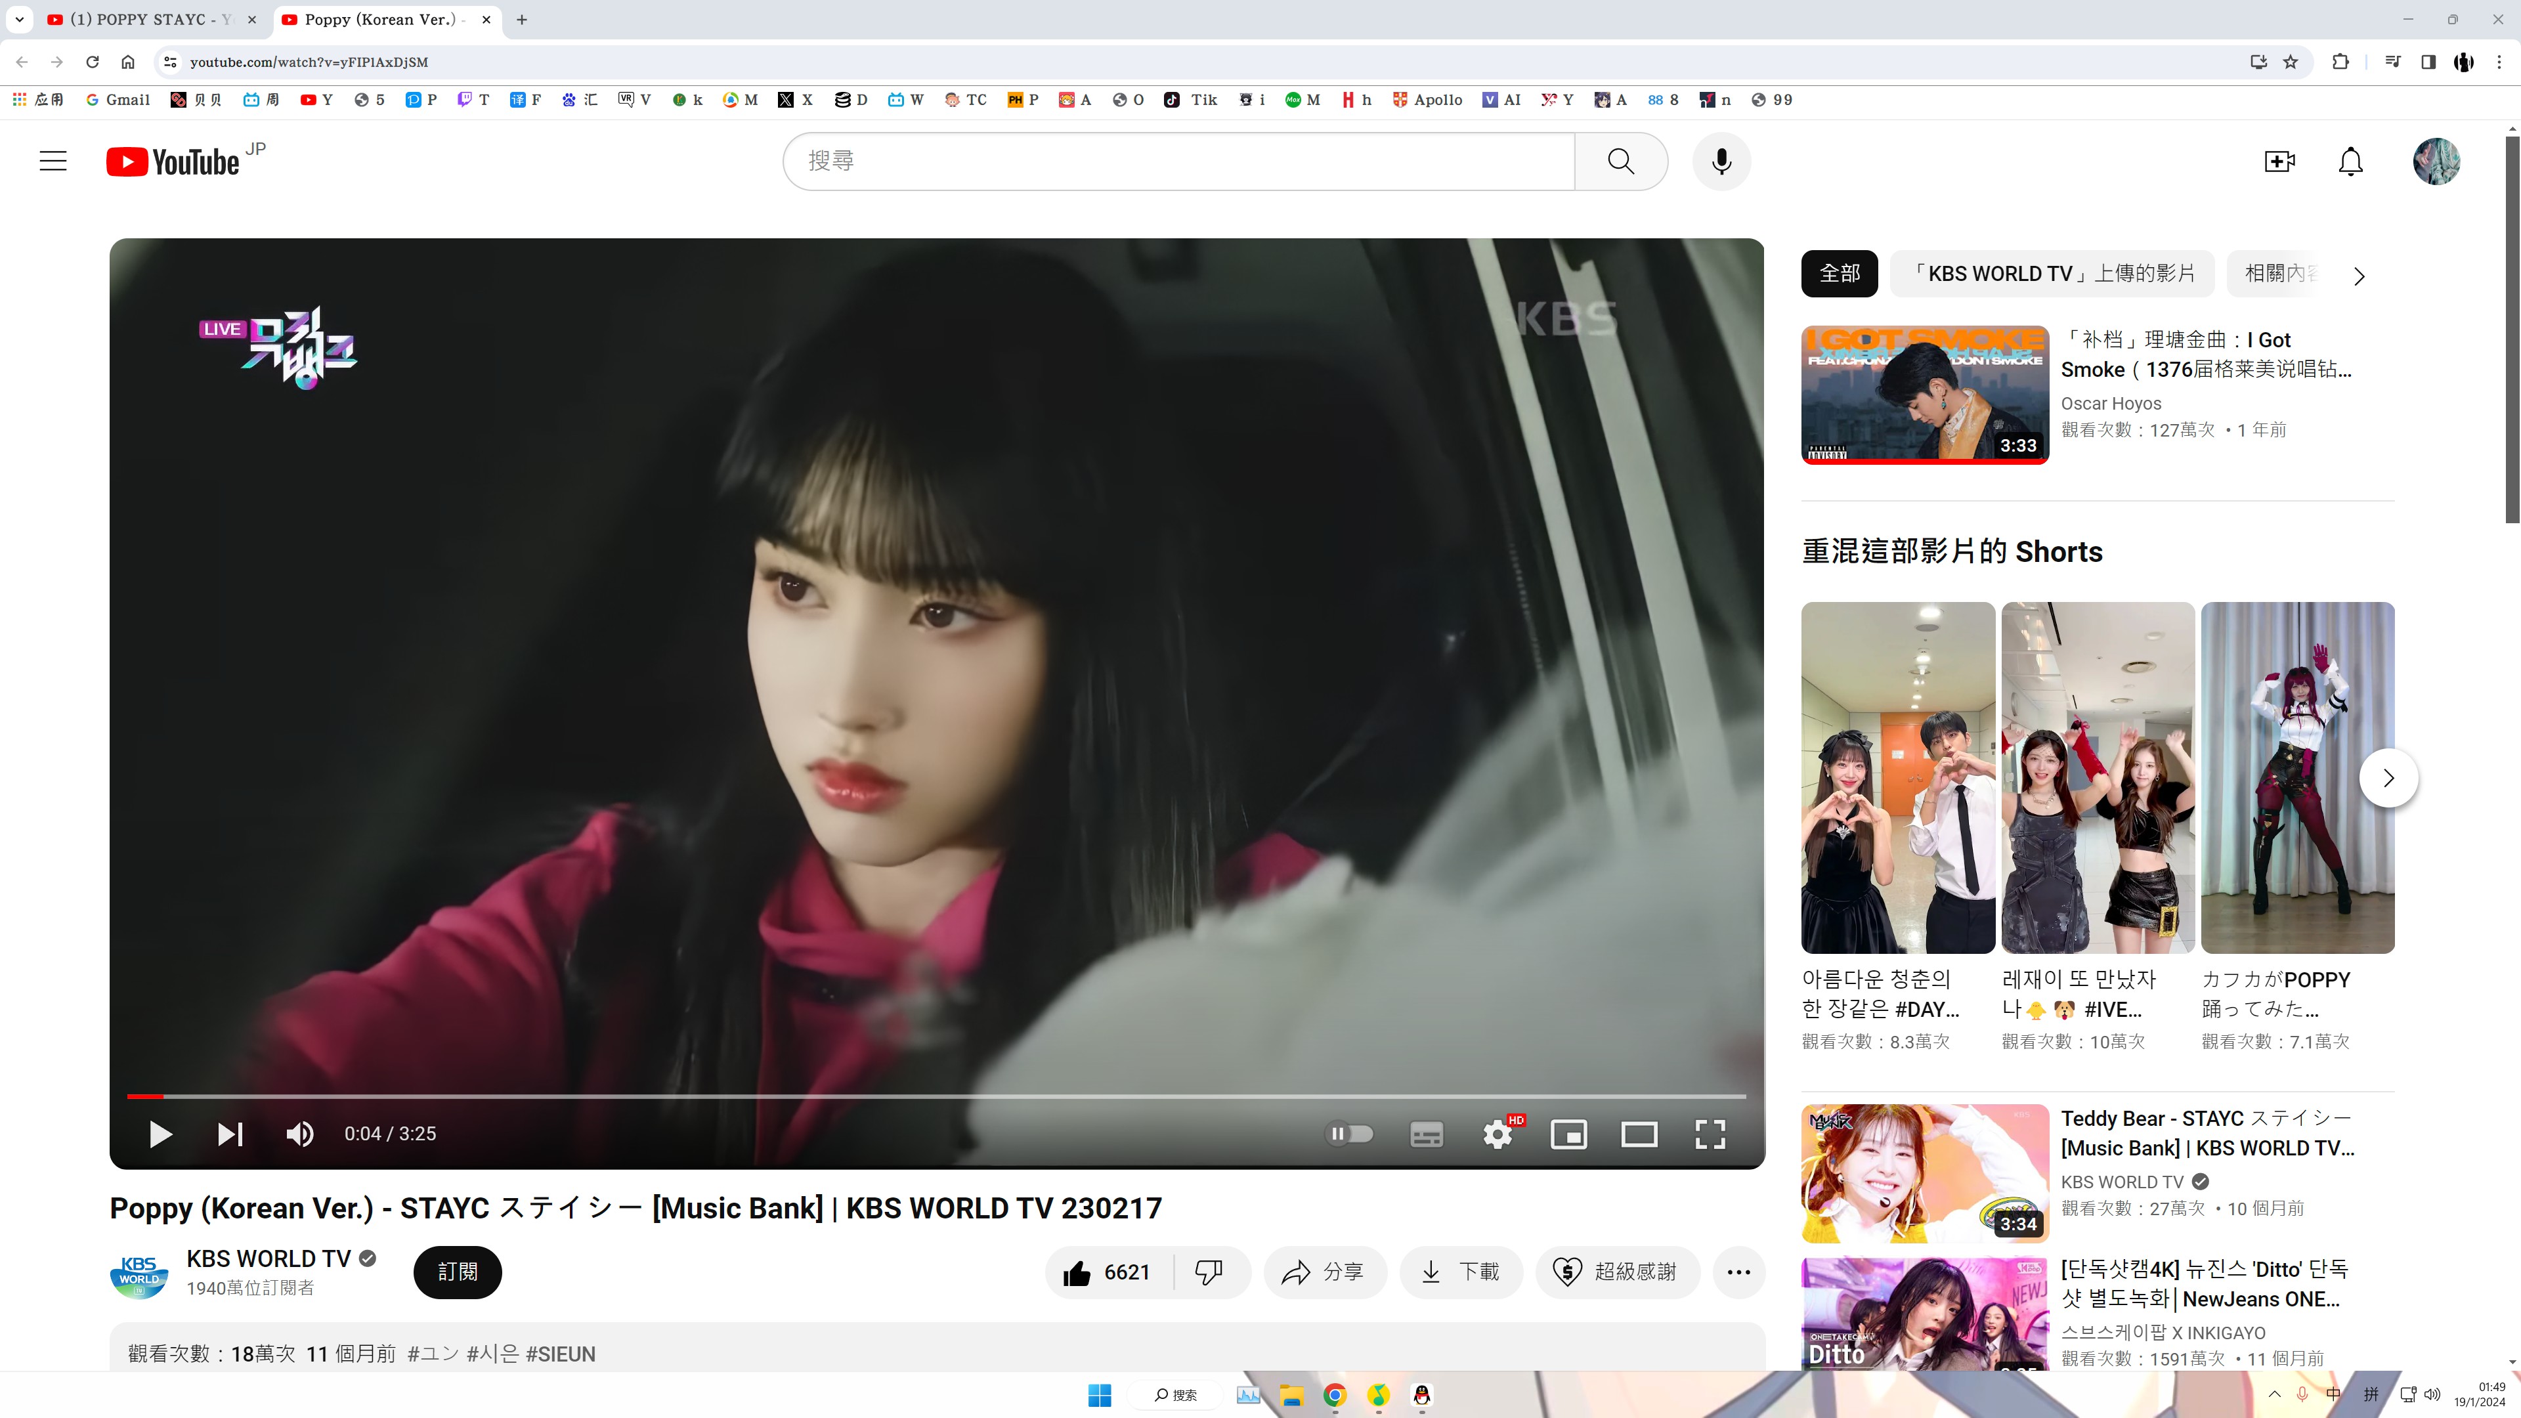Show more Shorts with the next arrow

pos(2388,778)
